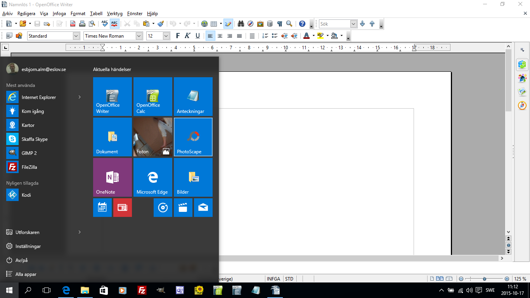Open the Infoga menu

59,13
